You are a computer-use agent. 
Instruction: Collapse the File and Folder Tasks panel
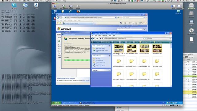pyautogui.click(x=110, y=46)
